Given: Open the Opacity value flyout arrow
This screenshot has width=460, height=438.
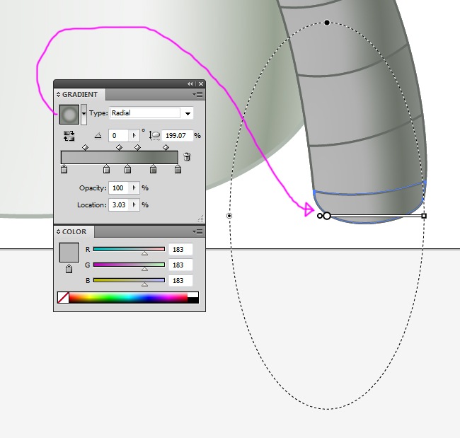Looking at the screenshot, I should pos(134,188).
